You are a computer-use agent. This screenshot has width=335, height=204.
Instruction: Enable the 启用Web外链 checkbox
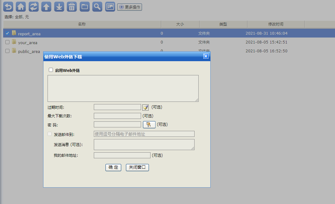51,70
